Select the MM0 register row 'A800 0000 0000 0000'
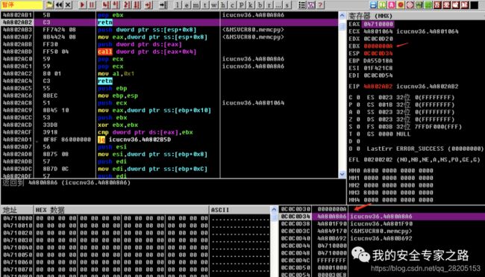The height and width of the screenshot is (277, 485). [x=391, y=170]
